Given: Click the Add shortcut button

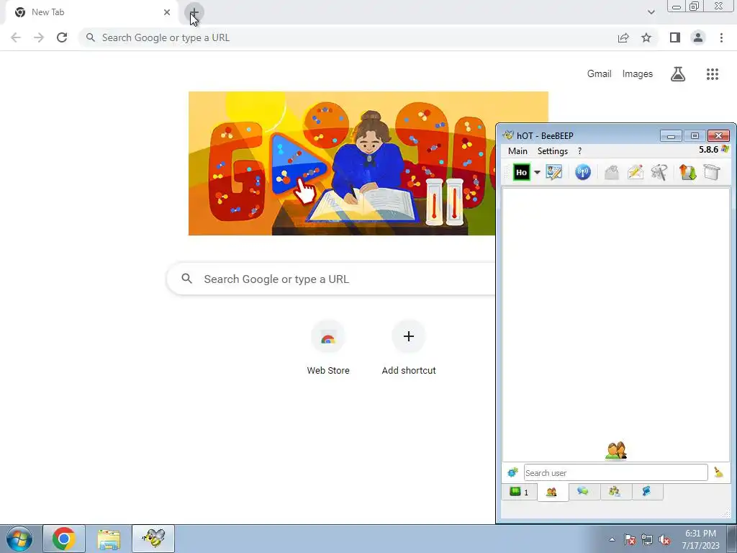Looking at the screenshot, I should [x=409, y=348].
